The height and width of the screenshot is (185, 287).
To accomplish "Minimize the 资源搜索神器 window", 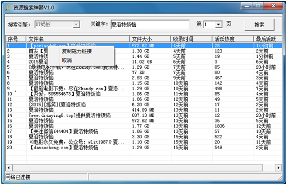I will pyautogui.click(x=246, y=6).
